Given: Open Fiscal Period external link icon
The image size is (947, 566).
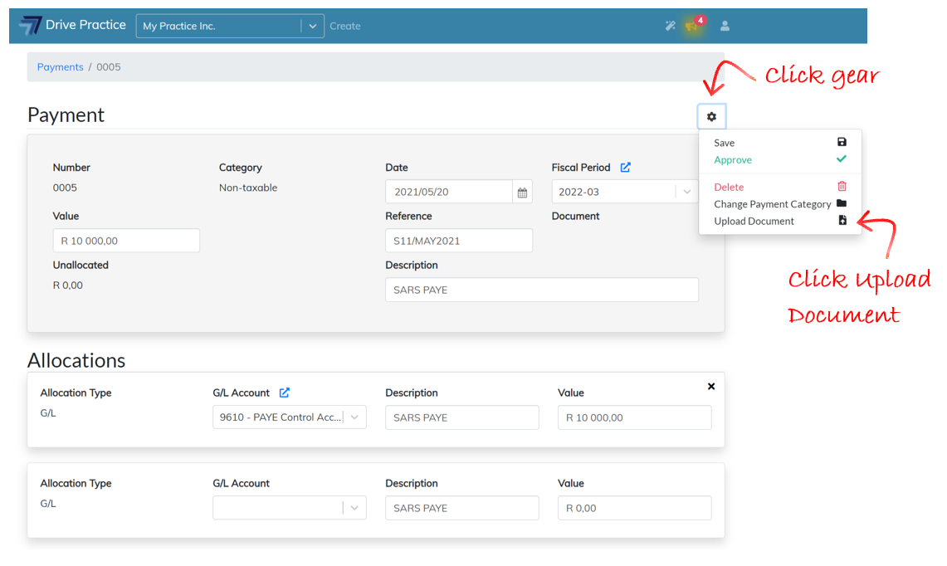Looking at the screenshot, I should click(626, 168).
